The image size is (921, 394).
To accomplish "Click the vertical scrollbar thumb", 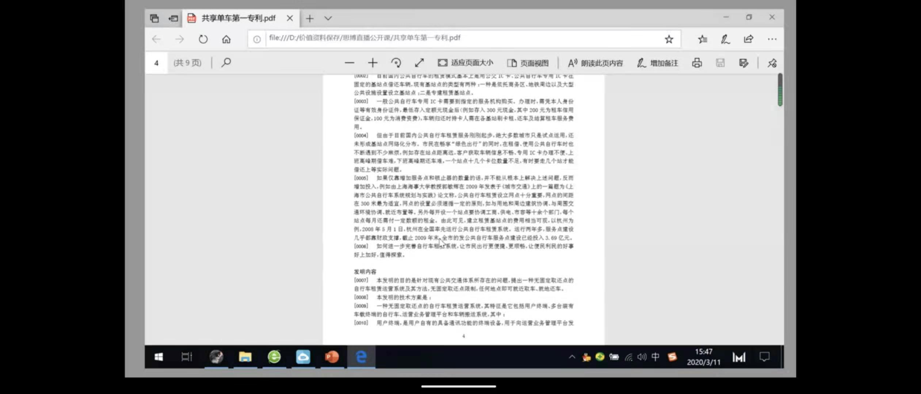I will click(780, 90).
